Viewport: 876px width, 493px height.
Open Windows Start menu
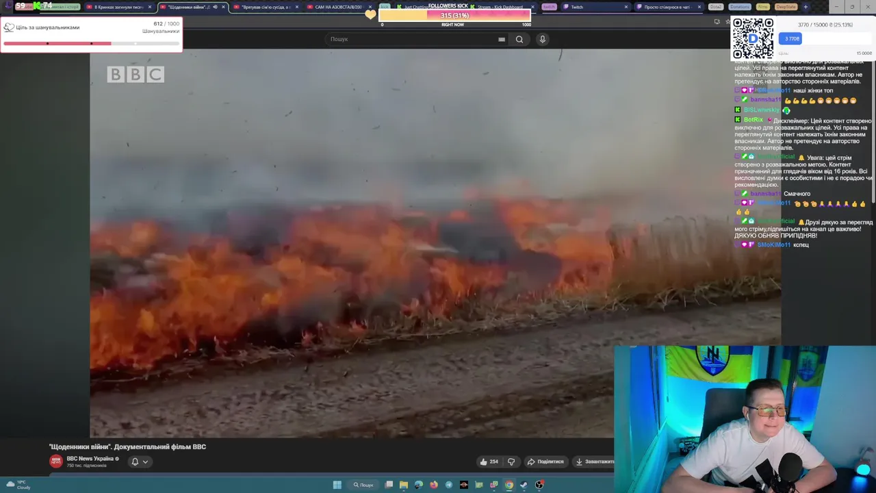click(x=337, y=485)
